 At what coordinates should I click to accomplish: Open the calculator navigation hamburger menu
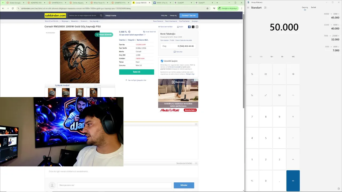[x=248, y=7]
